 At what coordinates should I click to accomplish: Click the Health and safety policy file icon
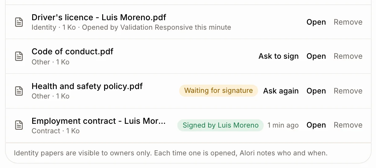click(x=19, y=91)
